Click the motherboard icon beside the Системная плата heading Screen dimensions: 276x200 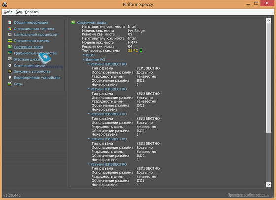pyautogui.click(x=73, y=22)
